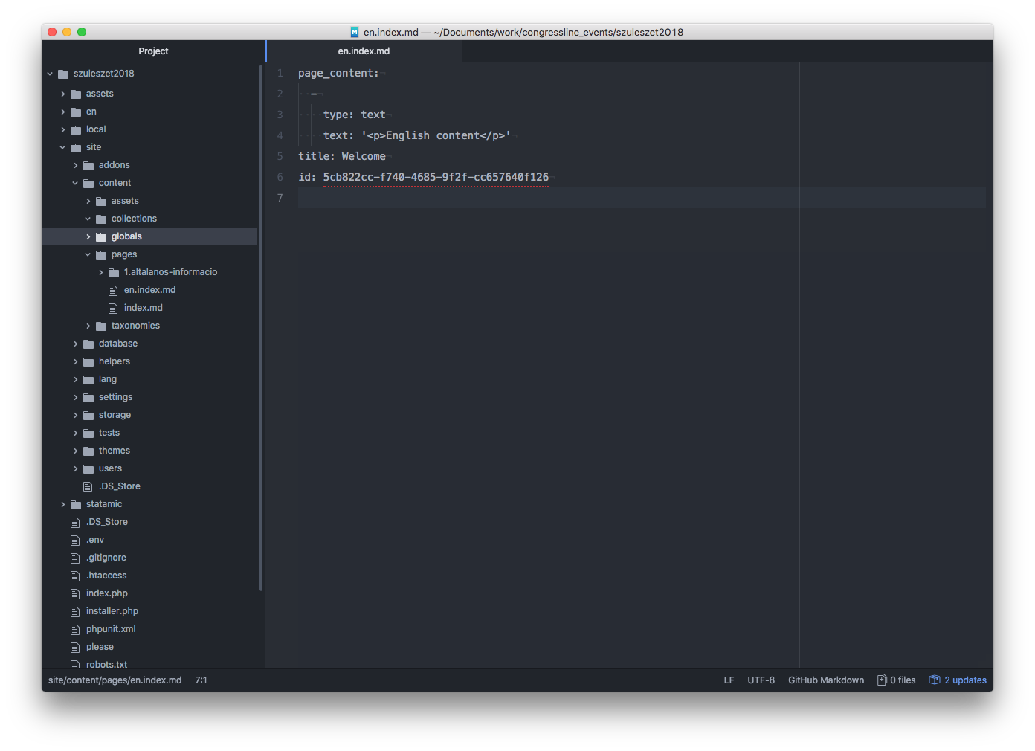This screenshot has height=751, width=1035.
Task: Expand the statamic folder chevron
Action: [62, 504]
